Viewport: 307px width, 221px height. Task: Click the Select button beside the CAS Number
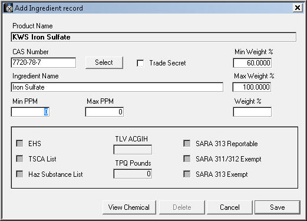click(x=104, y=62)
